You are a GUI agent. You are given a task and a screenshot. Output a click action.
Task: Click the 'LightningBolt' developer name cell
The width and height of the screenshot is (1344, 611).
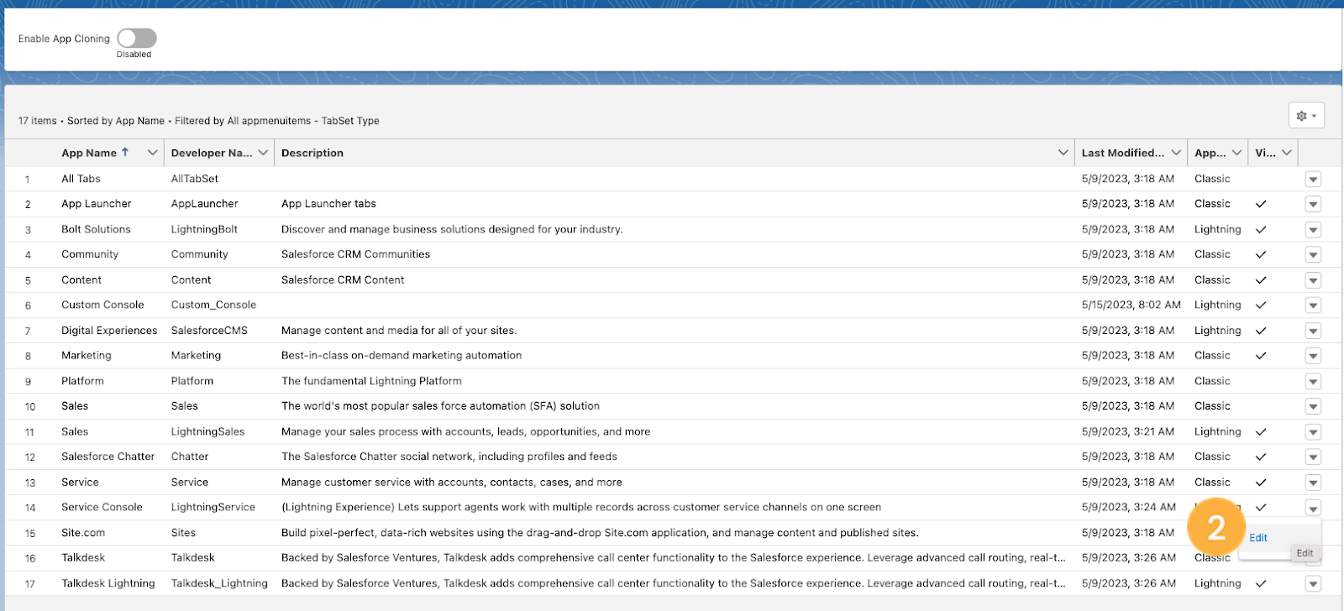[204, 229]
